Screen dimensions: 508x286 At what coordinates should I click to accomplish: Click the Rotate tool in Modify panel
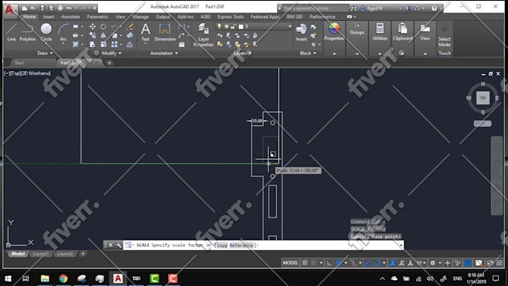pyautogui.click(x=103, y=27)
